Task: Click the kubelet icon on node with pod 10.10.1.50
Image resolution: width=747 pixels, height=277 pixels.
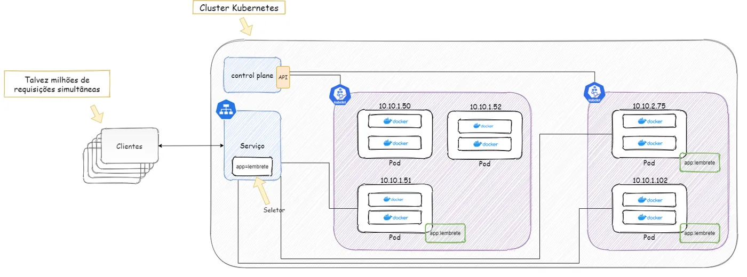Action: 340,94
